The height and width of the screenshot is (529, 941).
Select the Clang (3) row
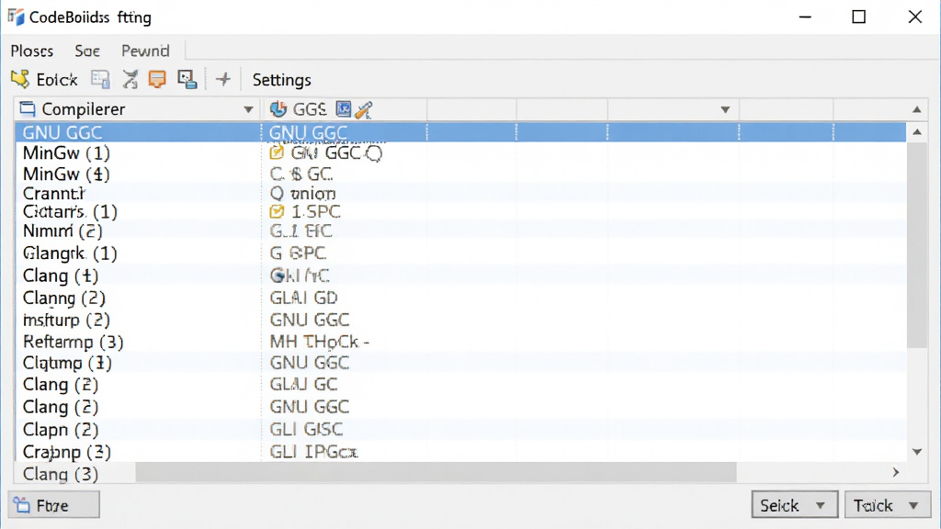click(60, 474)
